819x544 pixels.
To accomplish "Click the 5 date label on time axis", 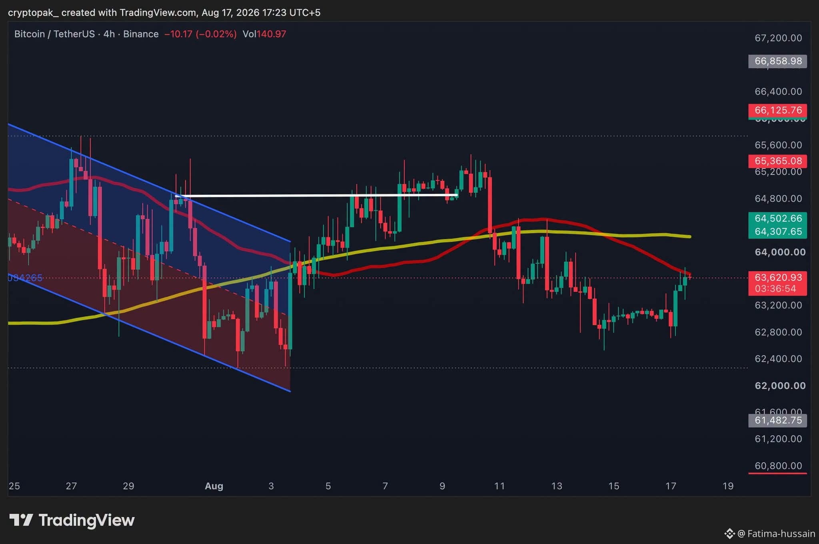I will click(x=328, y=486).
